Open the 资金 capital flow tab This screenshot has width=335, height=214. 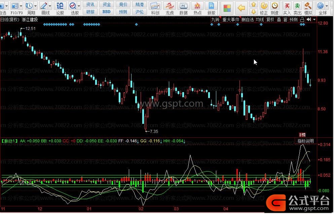click(x=106, y=4)
